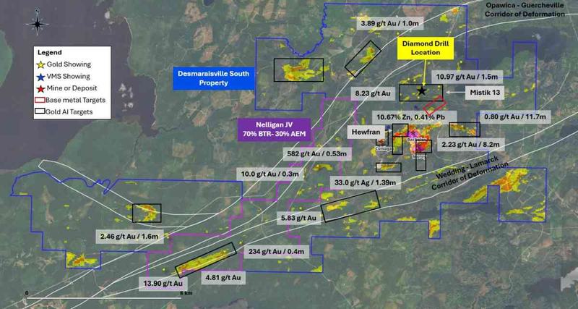The height and width of the screenshot is (309, 578).
Task: Click the '2.23 g/t Au / 8.2m' assay label
Action: (x=471, y=145)
